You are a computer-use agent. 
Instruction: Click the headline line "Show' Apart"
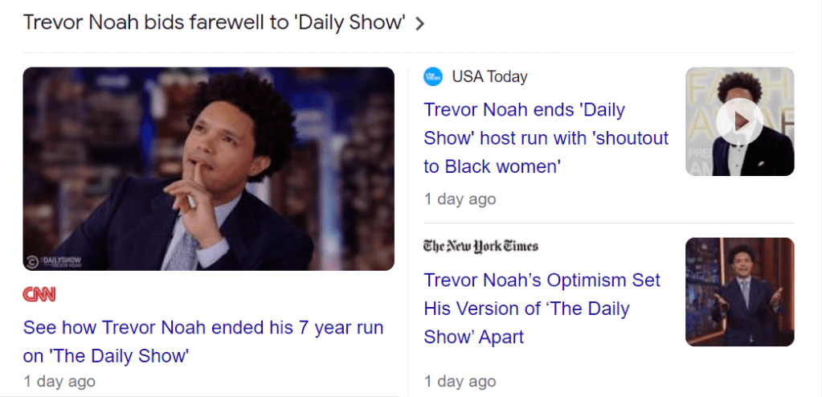tap(474, 337)
